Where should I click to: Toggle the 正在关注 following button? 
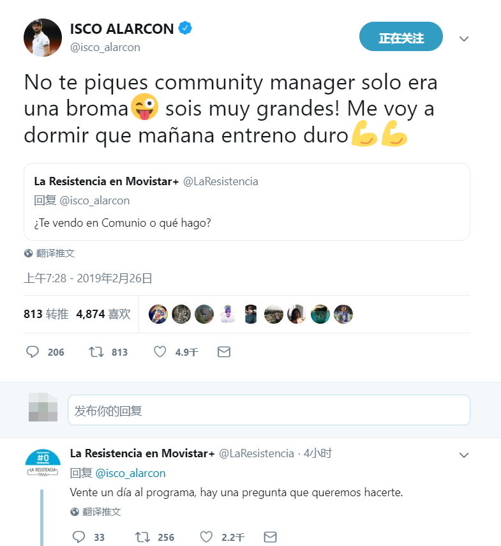(x=401, y=36)
